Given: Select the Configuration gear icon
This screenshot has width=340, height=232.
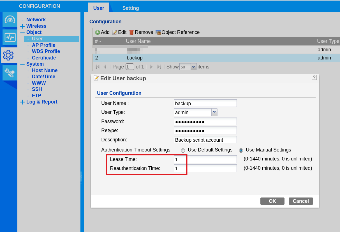Looking at the screenshot, I should pos(9,55).
